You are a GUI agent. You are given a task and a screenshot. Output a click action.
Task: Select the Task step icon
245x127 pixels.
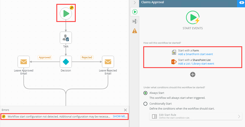click(66, 38)
